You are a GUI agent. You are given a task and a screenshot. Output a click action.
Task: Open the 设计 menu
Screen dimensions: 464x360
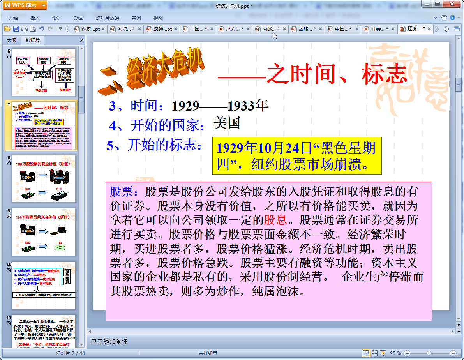click(x=57, y=18)
